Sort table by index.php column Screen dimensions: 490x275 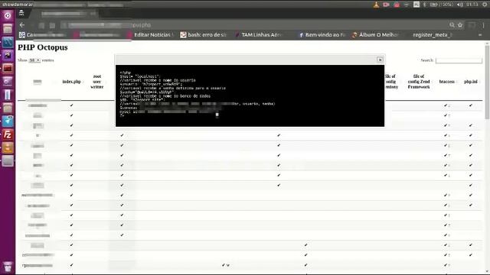tap(71, 82)
